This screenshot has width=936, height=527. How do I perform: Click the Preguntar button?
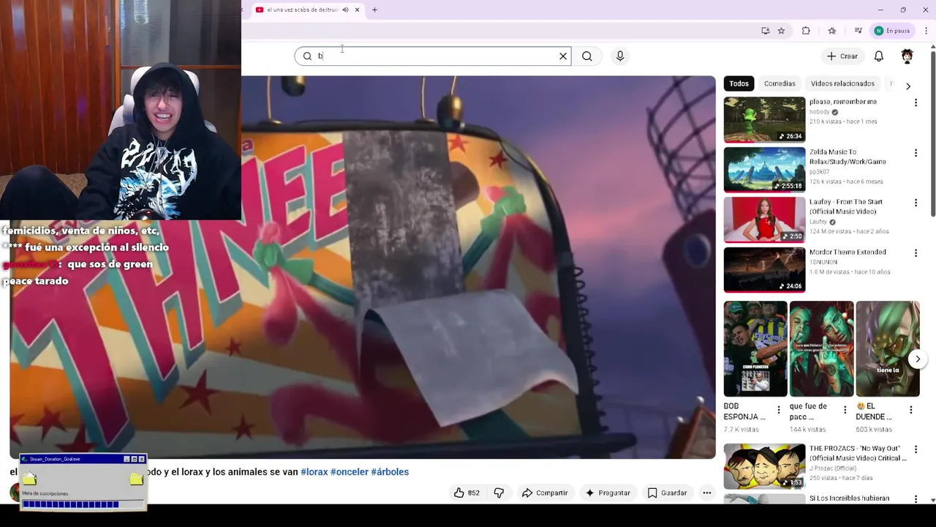coord(607,493)
